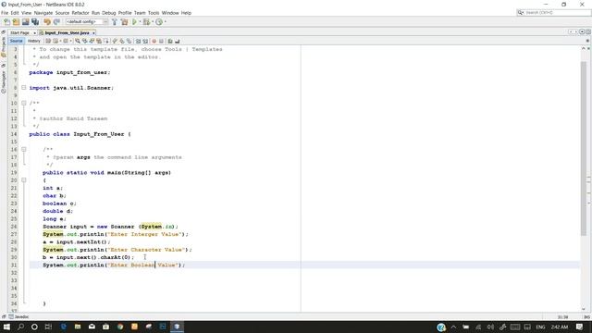Click the Shift Line Right icon
The height and width of the screenshot is (333, 592).
point(145,41)
